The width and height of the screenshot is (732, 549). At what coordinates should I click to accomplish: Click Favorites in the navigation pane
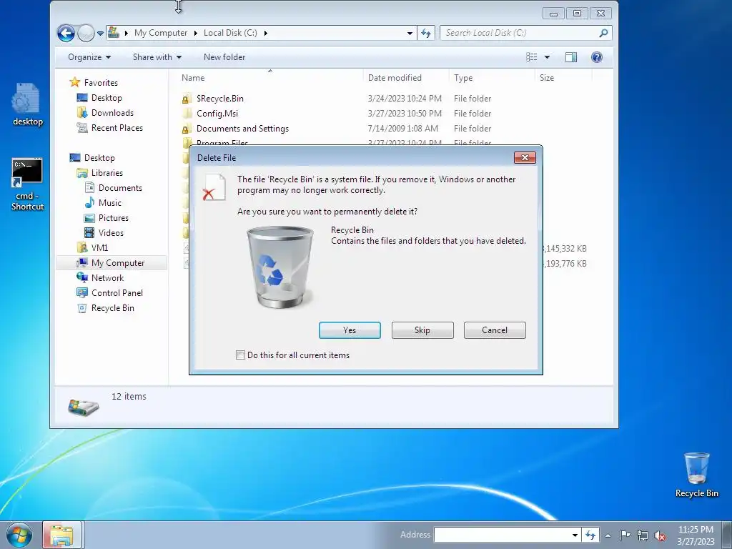coord(101,83)
